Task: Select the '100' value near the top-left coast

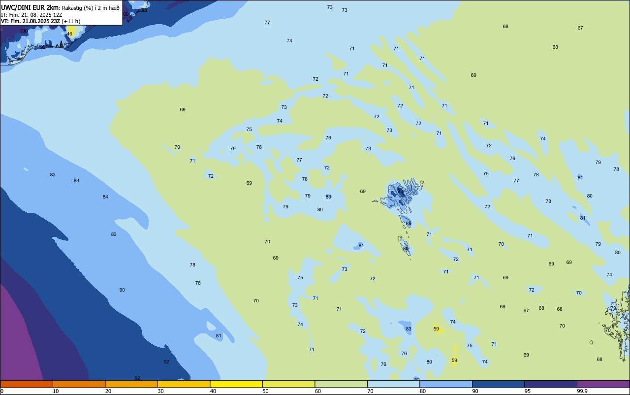Action: (24, 31)
